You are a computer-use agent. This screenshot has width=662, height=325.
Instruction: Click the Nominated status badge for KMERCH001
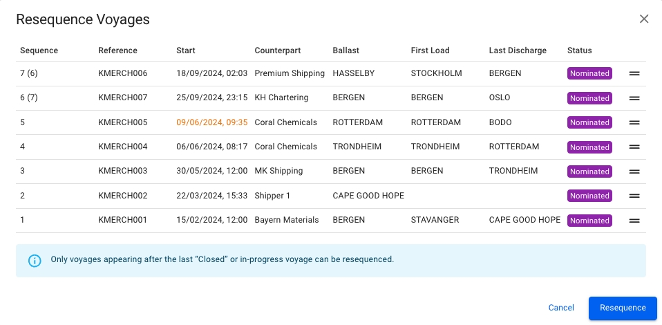pos(589,221)
